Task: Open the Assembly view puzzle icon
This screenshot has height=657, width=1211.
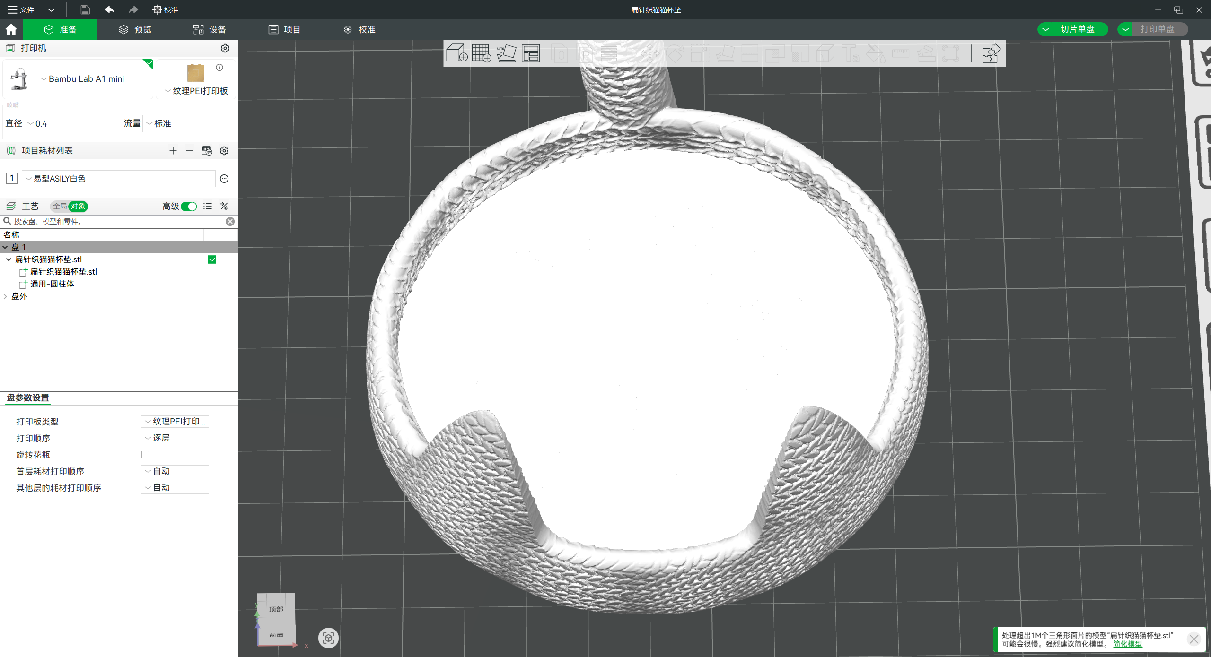Action: click(x=991, y=53)
